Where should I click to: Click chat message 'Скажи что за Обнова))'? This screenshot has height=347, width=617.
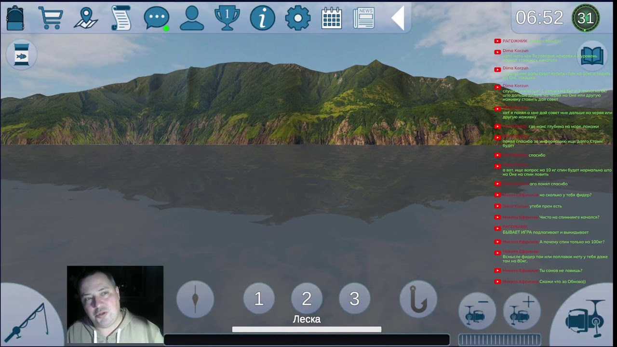coord(563,281)
